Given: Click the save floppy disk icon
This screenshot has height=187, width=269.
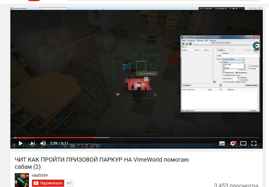Looking at the screenshot, I should 190,44.
